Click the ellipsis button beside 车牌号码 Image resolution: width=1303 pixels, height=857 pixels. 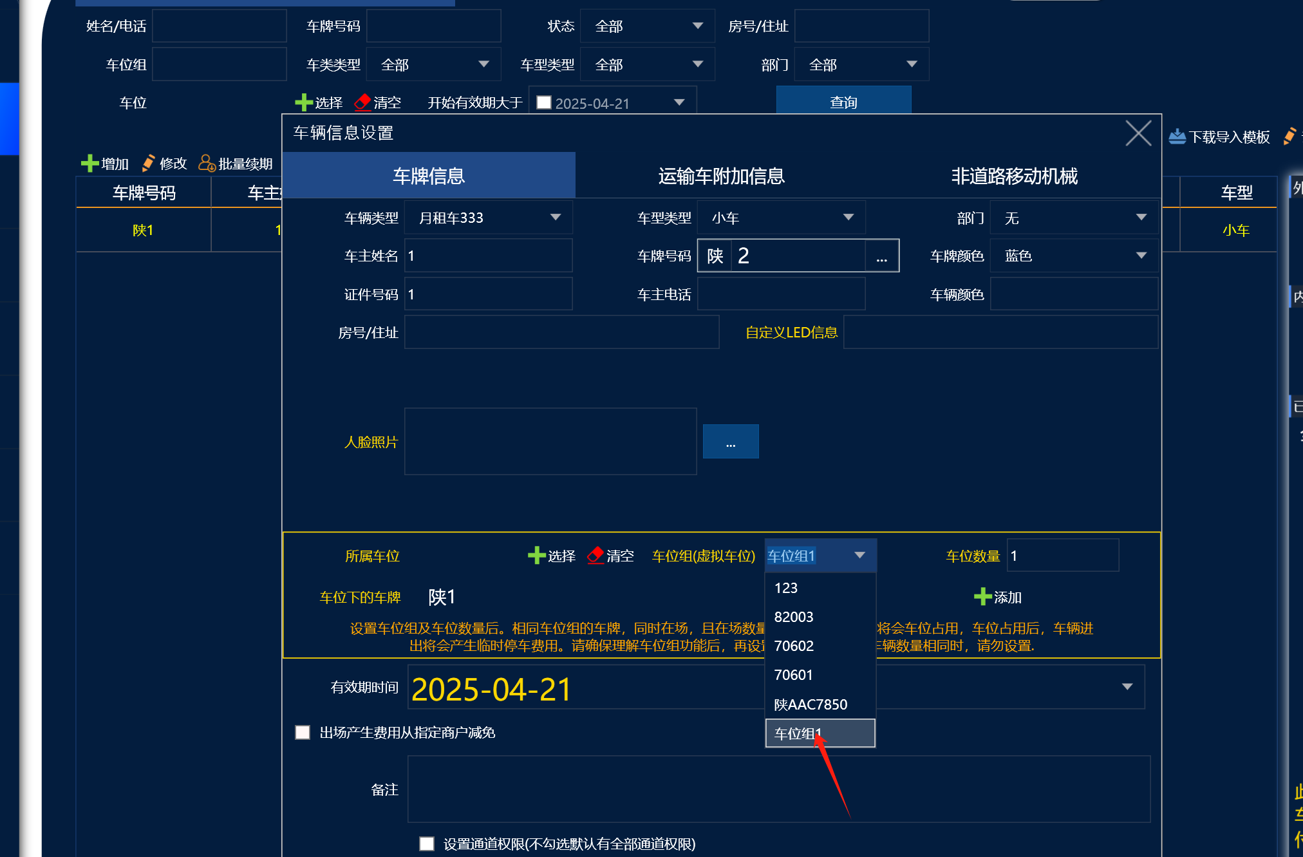point(882,256)
